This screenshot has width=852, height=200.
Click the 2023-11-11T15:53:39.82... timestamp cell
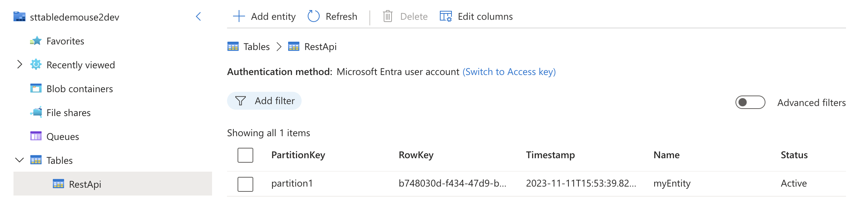(x=581, y=183)
